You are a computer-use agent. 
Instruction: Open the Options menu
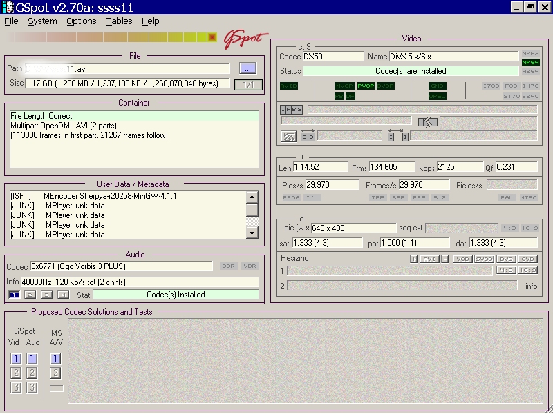[82, 21]
